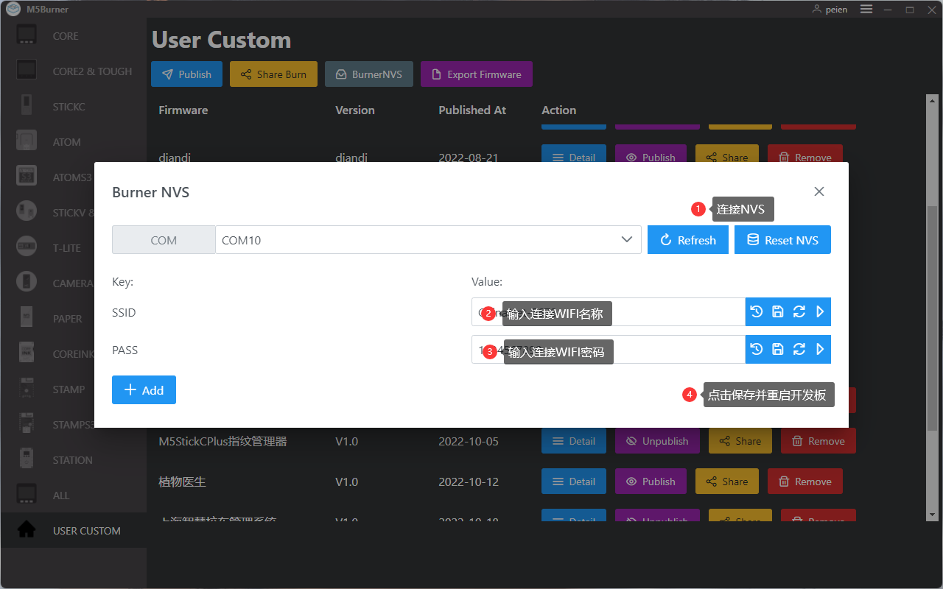Save the SSID value icon

click(x=777, y=312)
